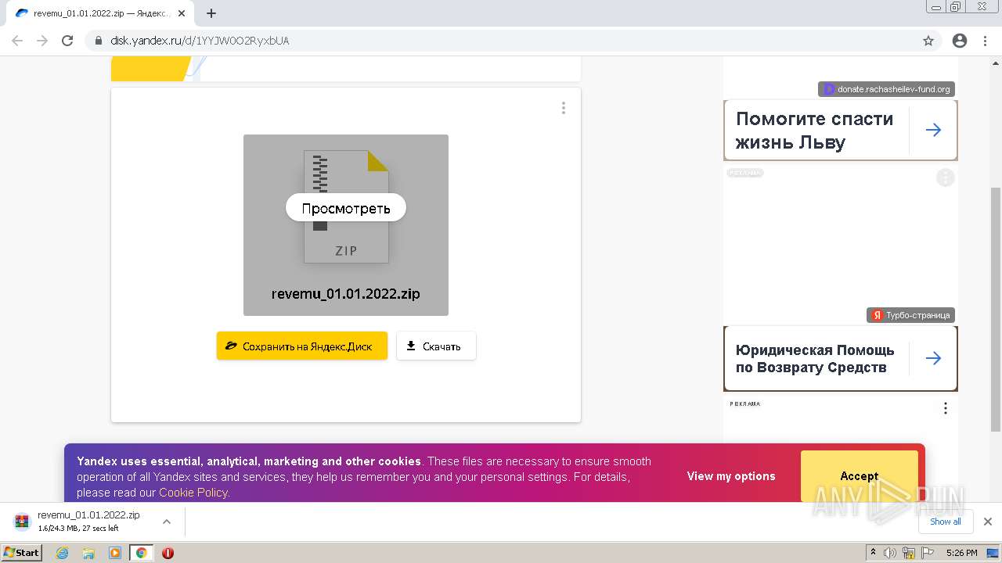Screen dimensions: 1002x563
Task: Open the Юридическая Помощь по Возврату Средств ad
Action: coord(814,359)
